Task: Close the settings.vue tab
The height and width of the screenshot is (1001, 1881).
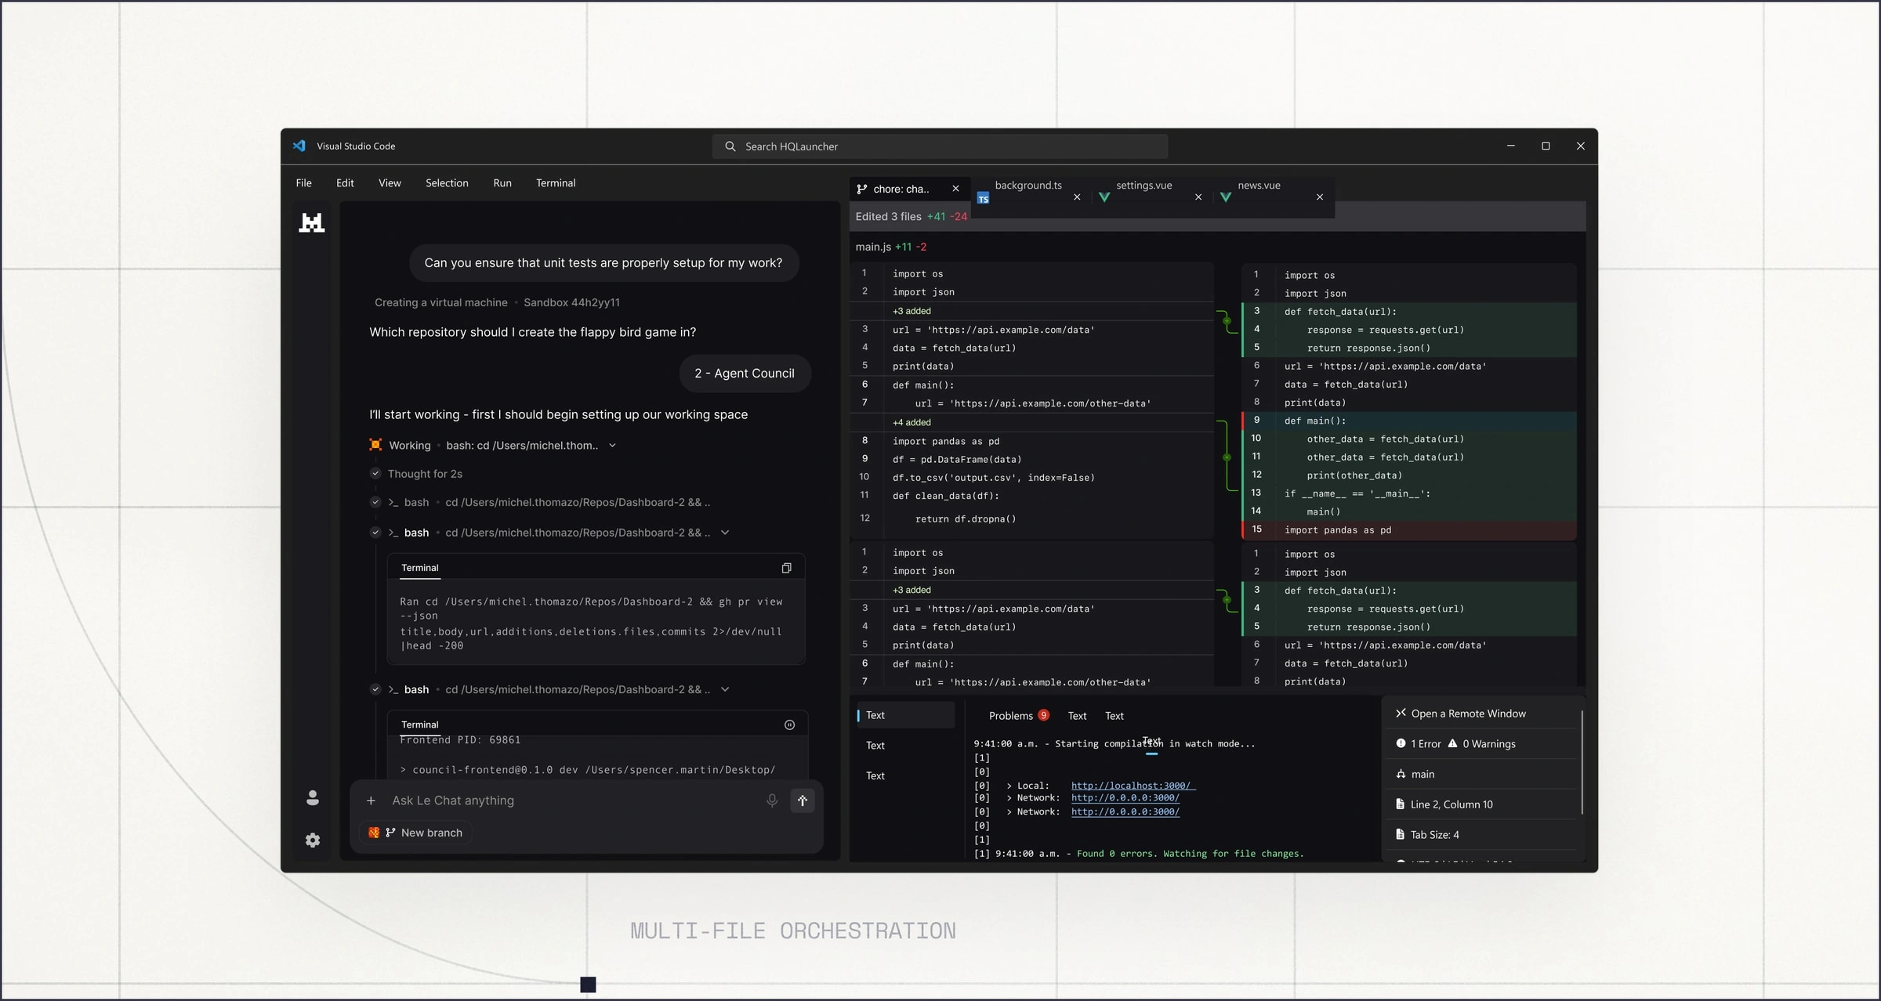Action: tap(1198, 197)
